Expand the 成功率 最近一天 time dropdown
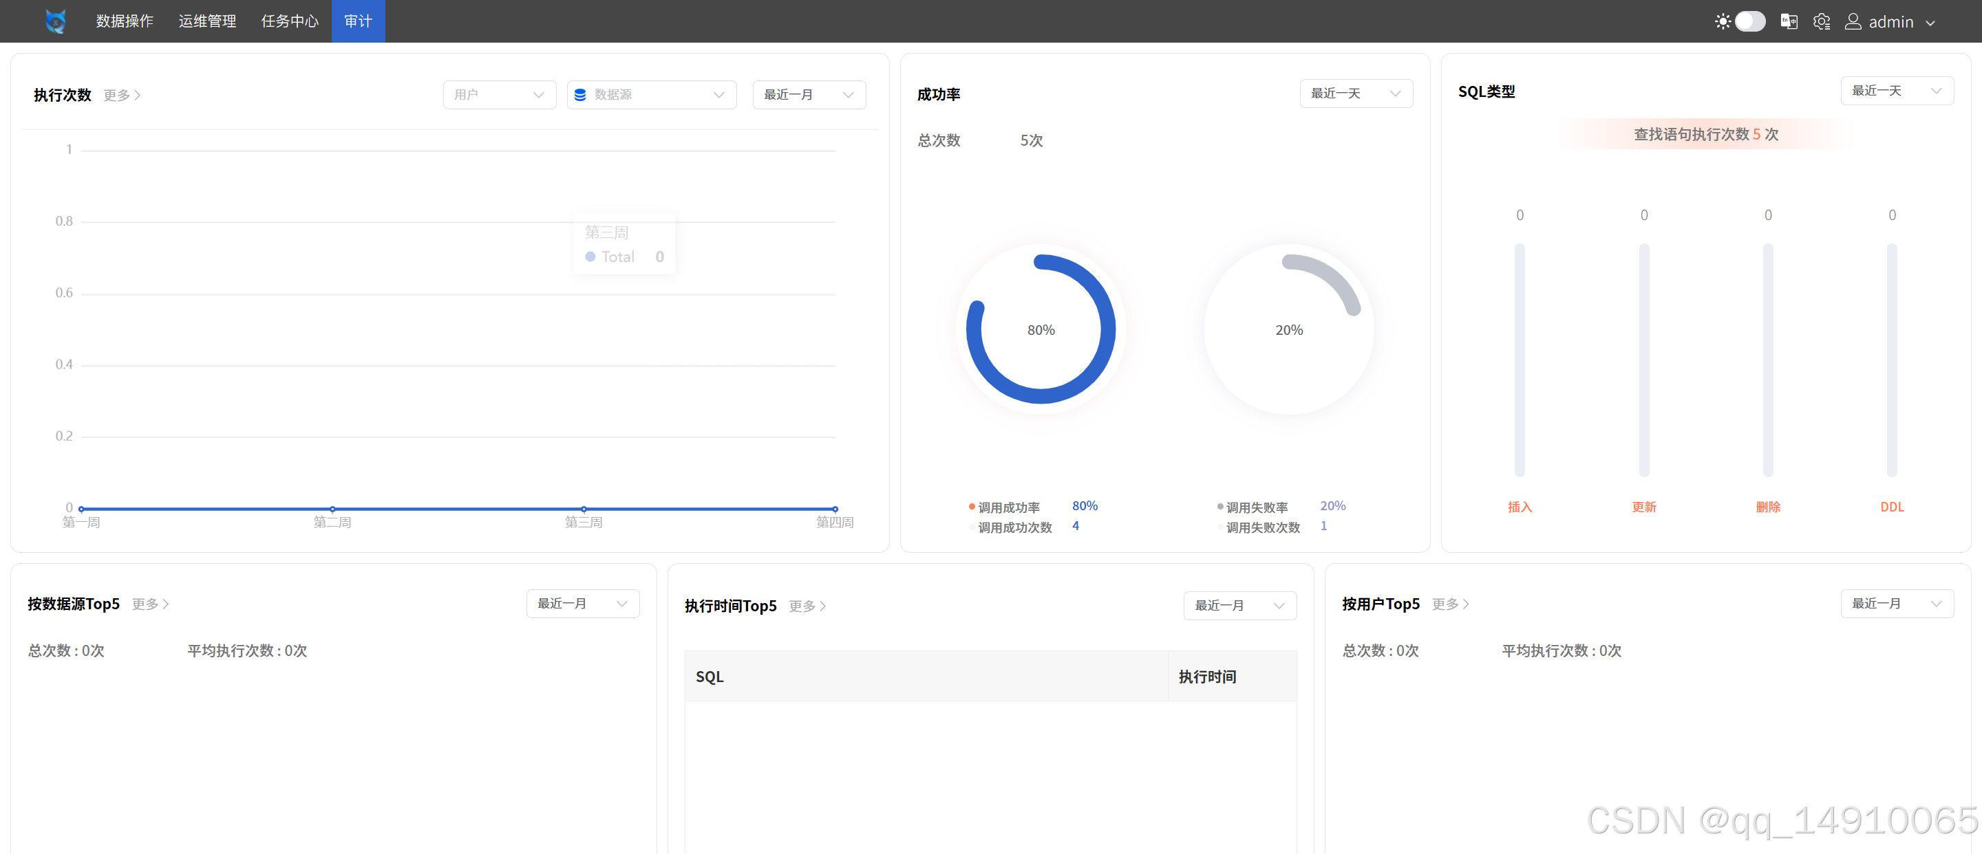 click(1356, 93)
